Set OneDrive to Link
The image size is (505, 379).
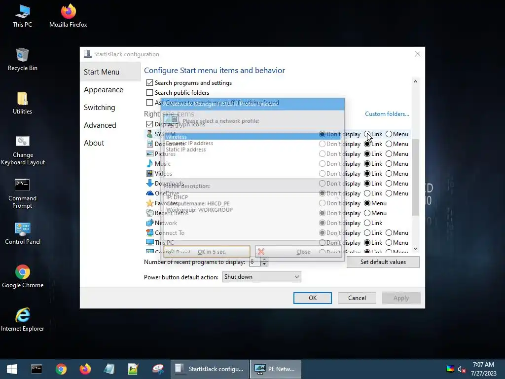coord(367,193)
